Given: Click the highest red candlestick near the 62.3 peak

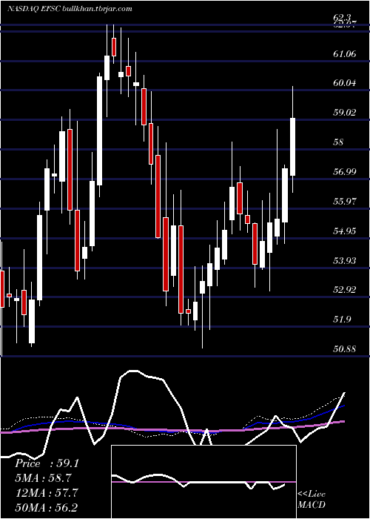Looking at the screenshot, I should tap(114, 47).
